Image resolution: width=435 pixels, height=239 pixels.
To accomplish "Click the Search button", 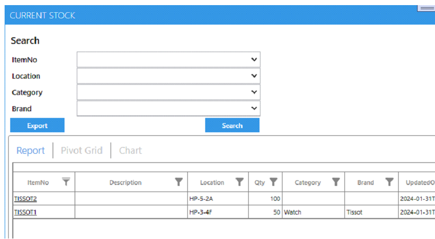I will click(x=232, y=125).
